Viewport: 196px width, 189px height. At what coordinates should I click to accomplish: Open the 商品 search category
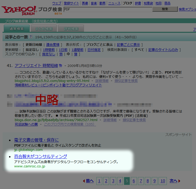167,3
